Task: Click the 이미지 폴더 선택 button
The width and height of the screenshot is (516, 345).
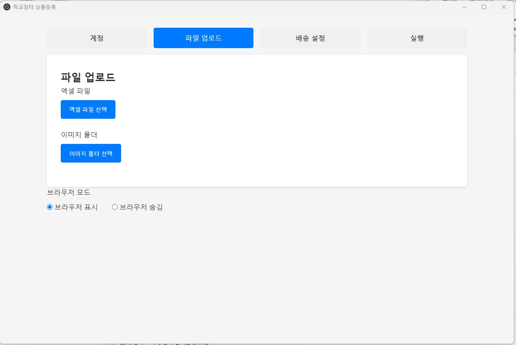Action: [x=91, y=153]
